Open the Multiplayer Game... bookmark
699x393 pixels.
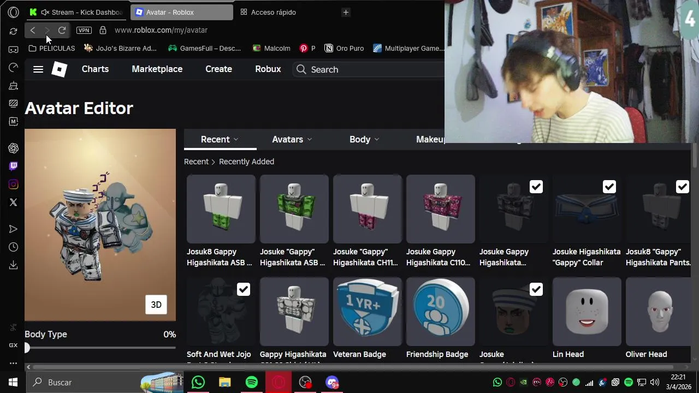pyautogui.click(x=408, y=48)
